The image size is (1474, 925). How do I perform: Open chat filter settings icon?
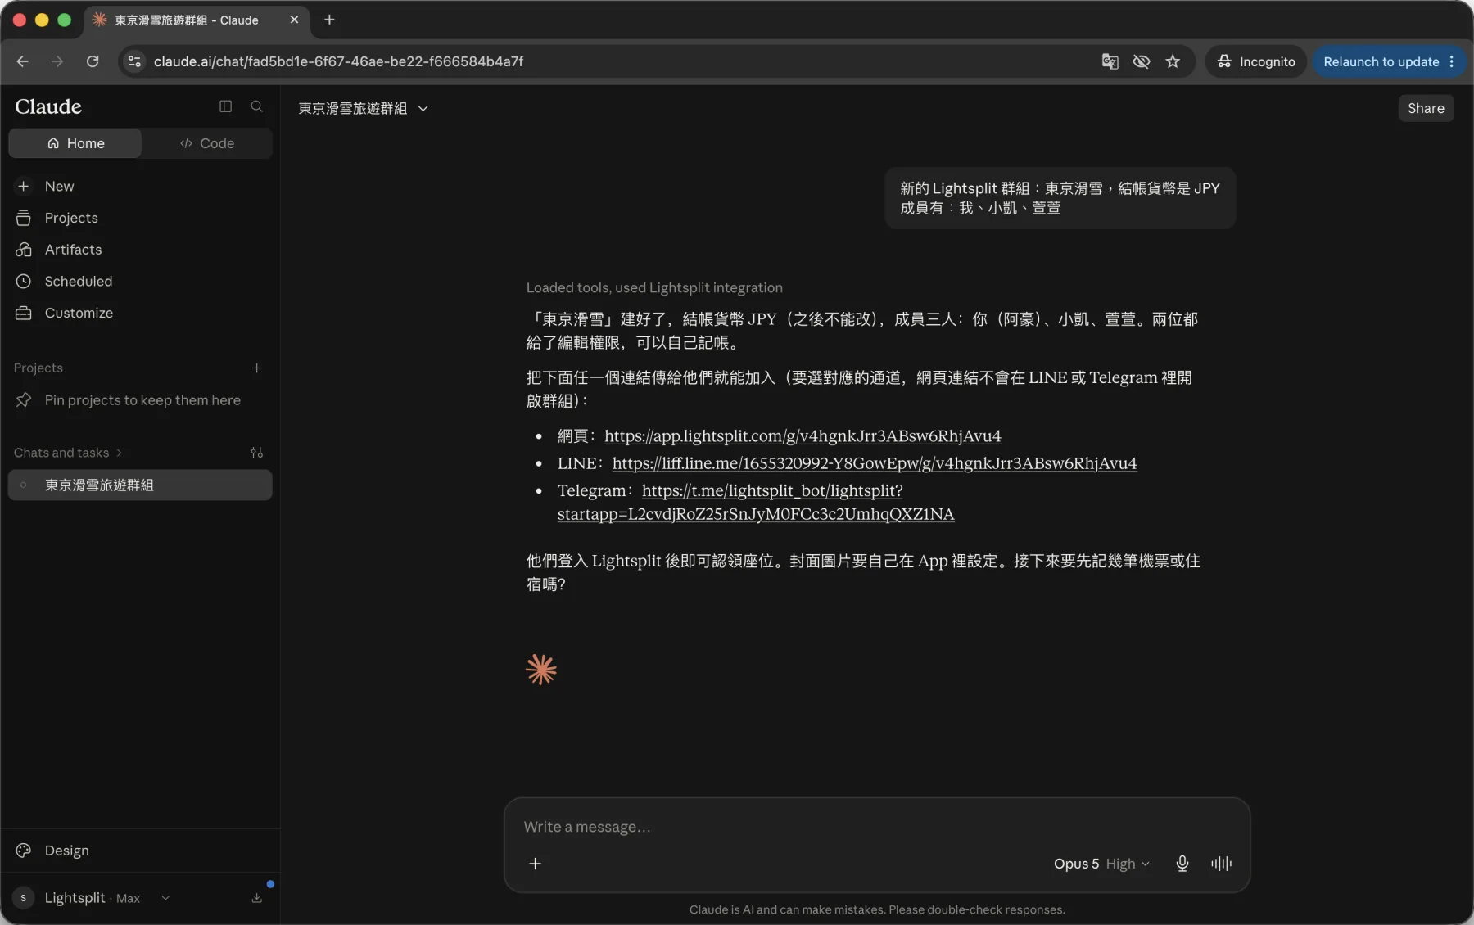coord(256,453)
